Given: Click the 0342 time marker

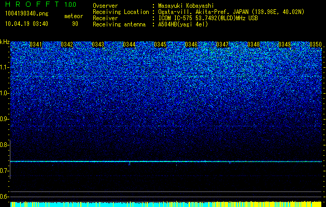Looking at the screenshot, I should [67, 45].
